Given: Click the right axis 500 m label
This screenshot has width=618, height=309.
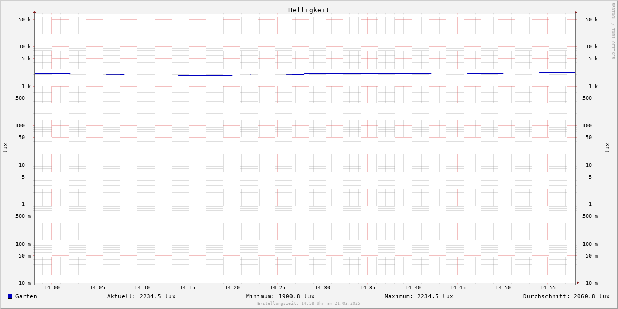Looking at the screenshot, I should (x=590, y=216).
